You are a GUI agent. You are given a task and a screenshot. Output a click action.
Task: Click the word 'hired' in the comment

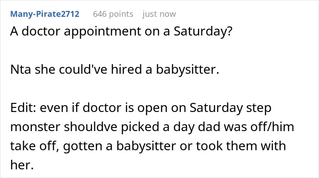click(126, 70)
